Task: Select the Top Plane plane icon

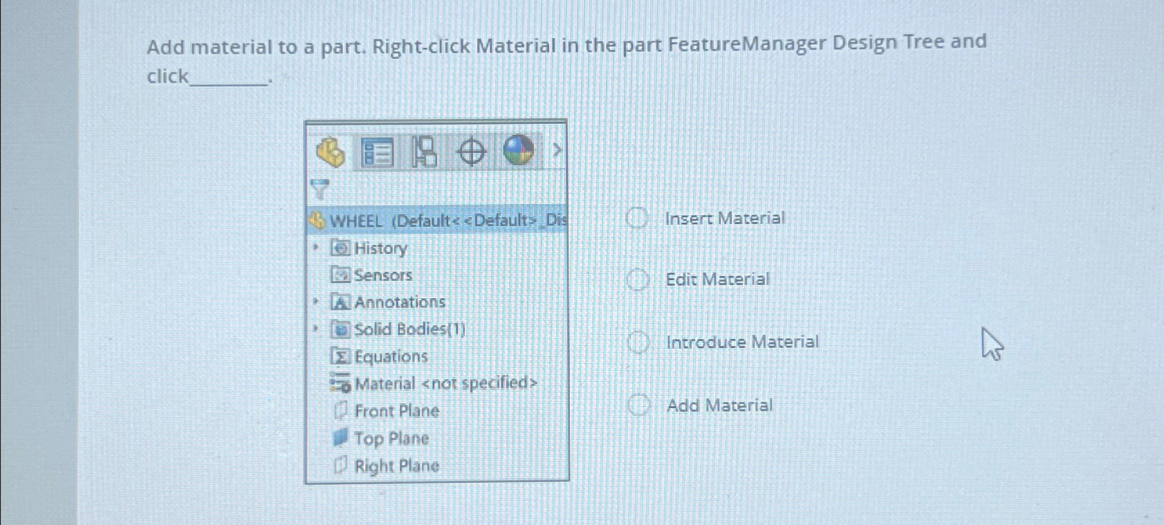Action: (x=340, y=438)
